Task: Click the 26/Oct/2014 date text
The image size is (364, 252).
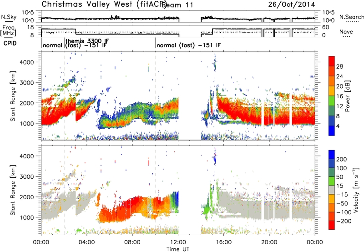Action: tap(292, 5)
